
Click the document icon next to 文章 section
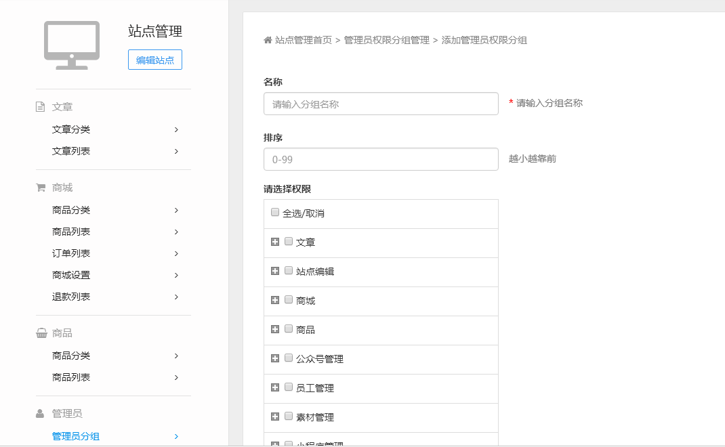(40, 107)
